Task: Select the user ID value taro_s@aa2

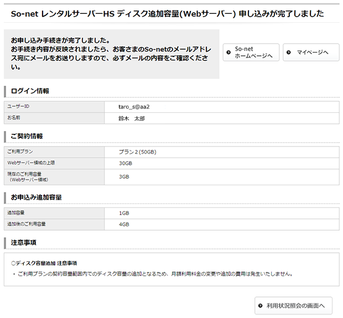Action: (134, 106)
